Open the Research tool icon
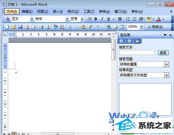Screen dimensions: 174x135 tap(62, 27)
